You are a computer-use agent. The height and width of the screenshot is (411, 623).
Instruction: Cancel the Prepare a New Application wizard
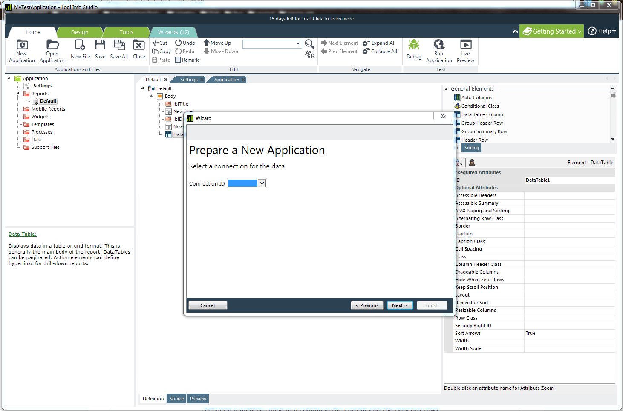click(208, 305)
